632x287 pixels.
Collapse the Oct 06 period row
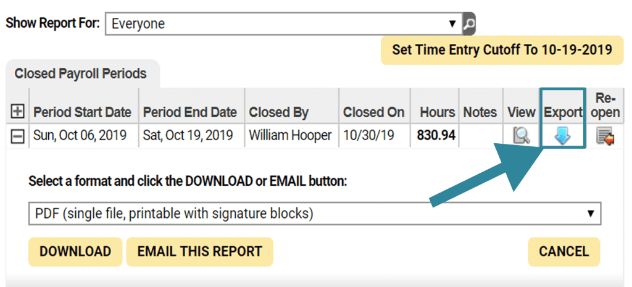17,136
